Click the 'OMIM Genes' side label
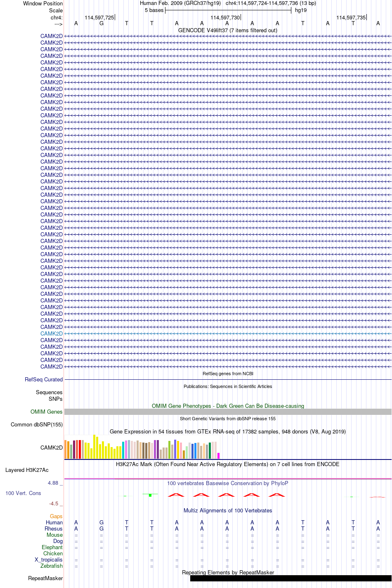The height and width of the screenshot is (588, 392). (47, 412)
